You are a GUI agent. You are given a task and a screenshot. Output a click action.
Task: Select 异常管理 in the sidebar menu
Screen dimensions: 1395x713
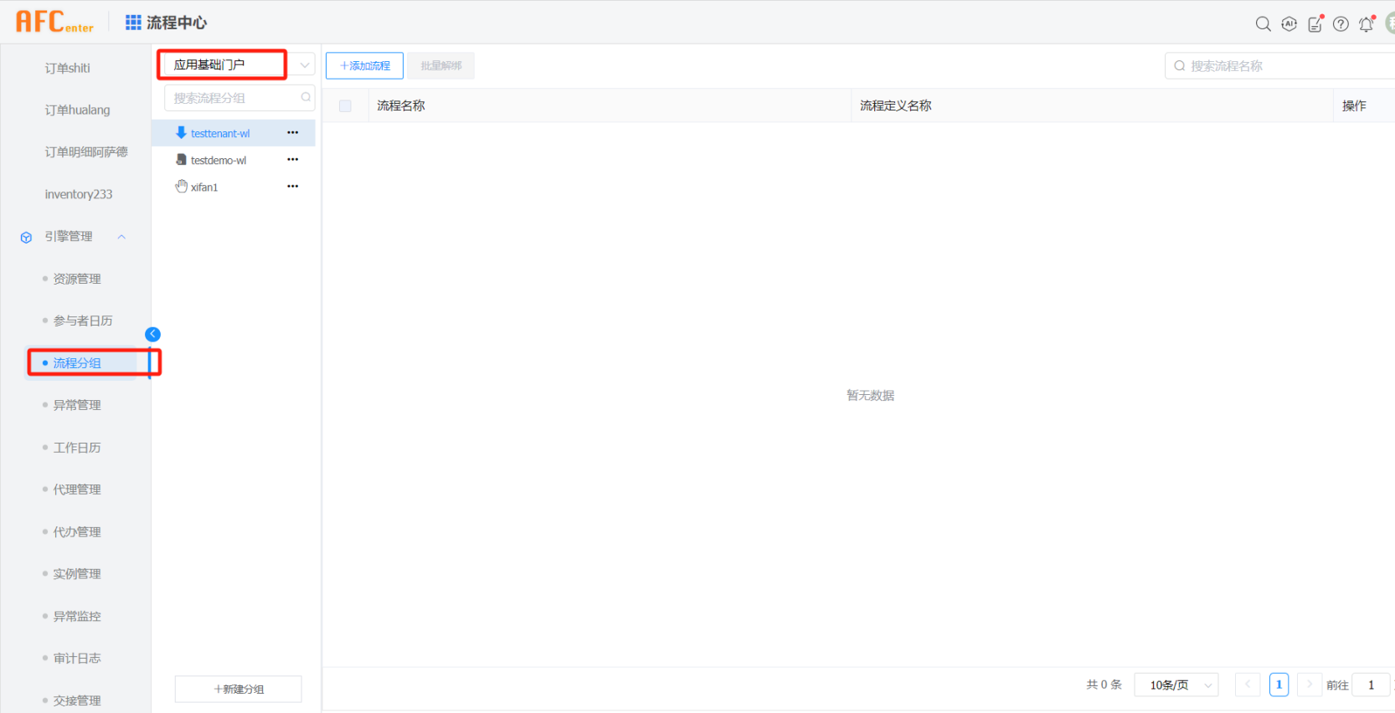click(x=77, y=405)
